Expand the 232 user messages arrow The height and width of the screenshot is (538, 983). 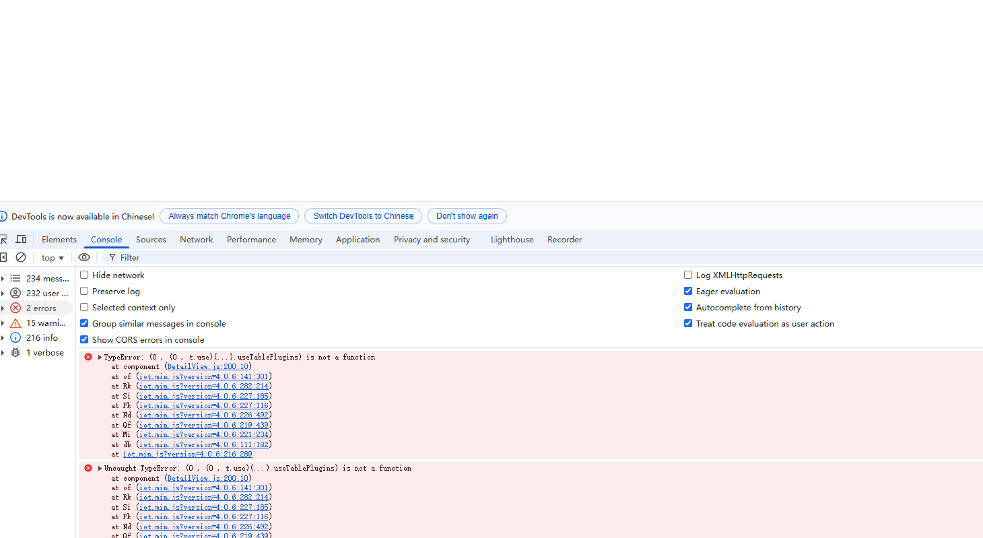point(3,293)
